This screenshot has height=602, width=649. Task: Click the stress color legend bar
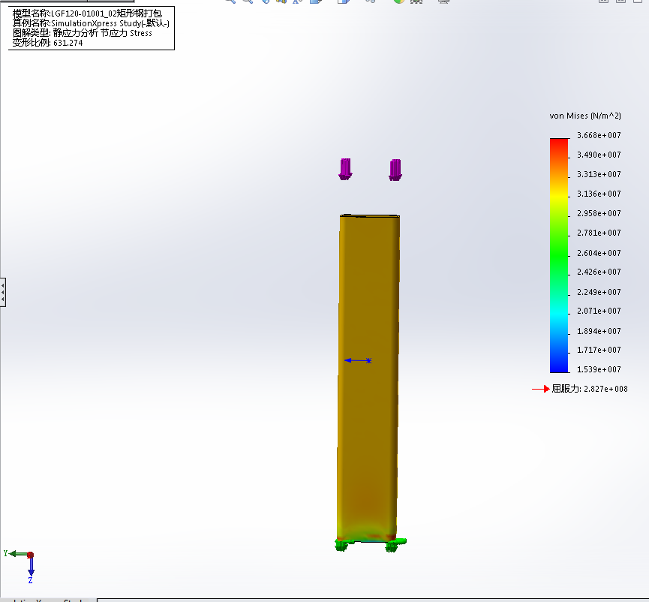(559, 255)
